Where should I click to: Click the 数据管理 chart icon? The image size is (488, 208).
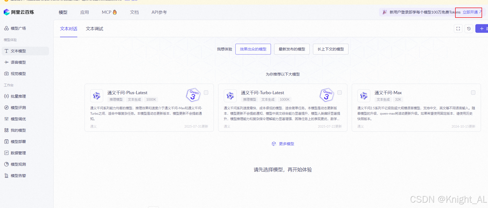[x=6, y=153]
